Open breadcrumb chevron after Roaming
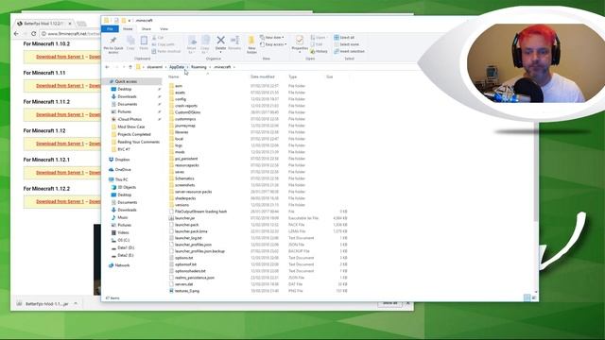The image size is (605, 340). coord(210,67)
